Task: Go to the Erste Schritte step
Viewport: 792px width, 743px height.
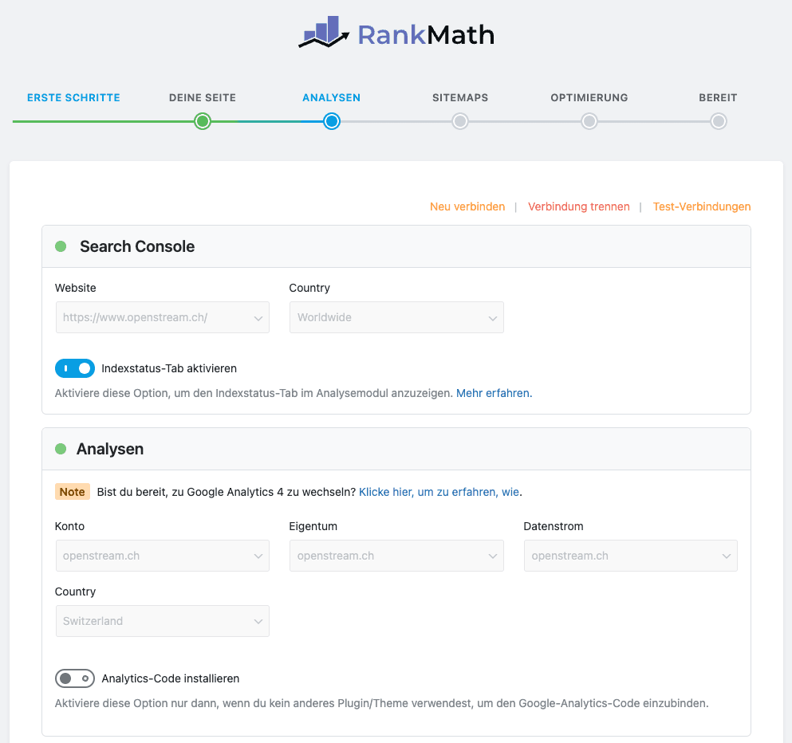Action: (73, 98)
